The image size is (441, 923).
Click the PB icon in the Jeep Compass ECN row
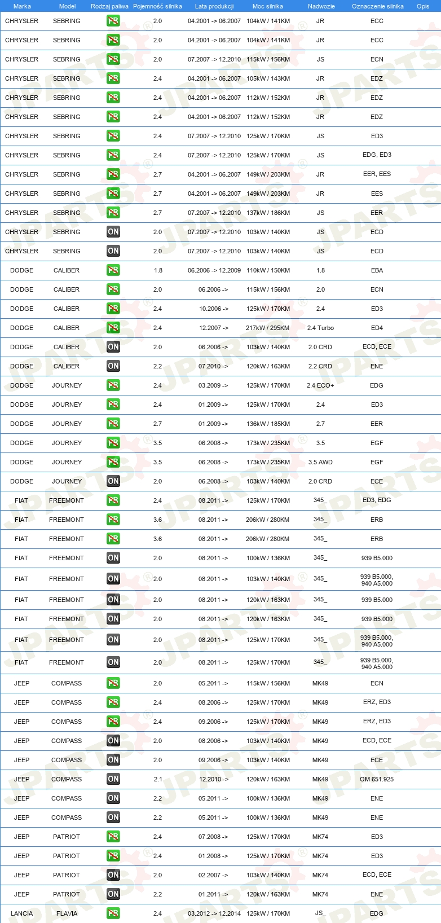[113, 683]
